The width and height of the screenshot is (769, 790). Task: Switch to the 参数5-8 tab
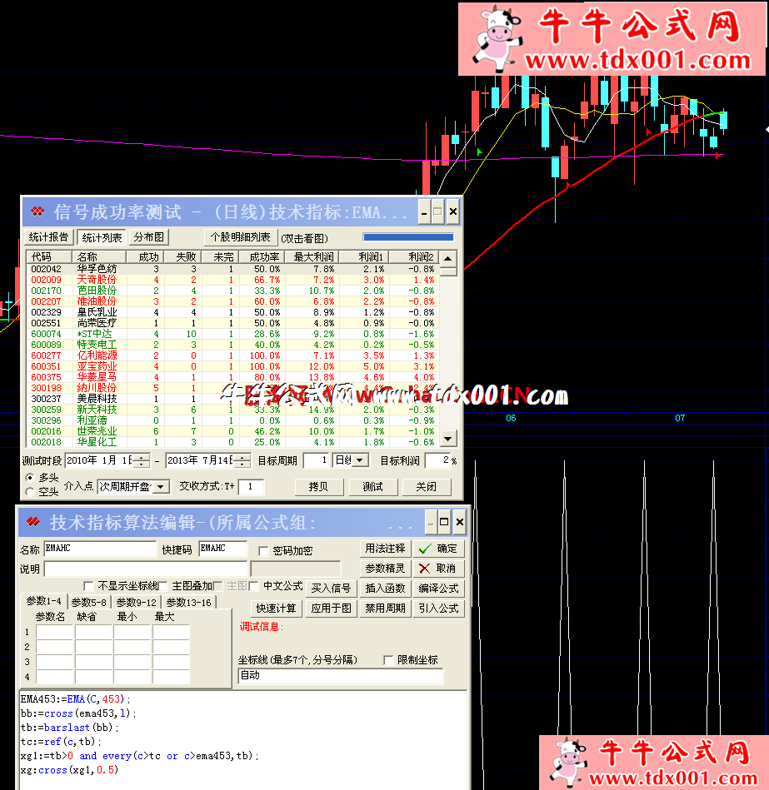88,602
